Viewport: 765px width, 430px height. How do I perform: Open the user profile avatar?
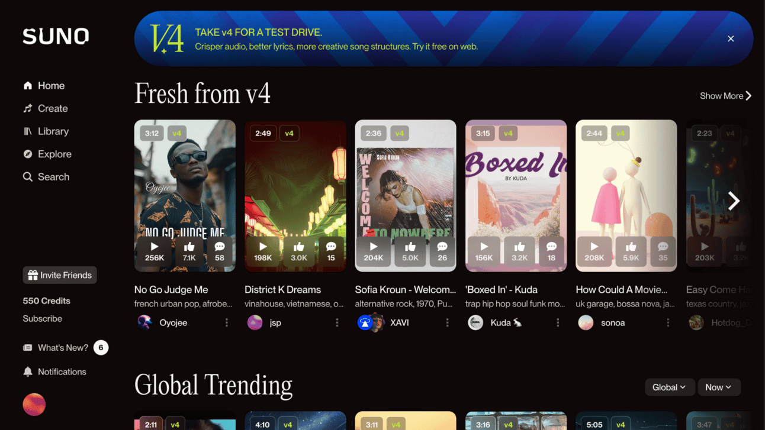34,405
